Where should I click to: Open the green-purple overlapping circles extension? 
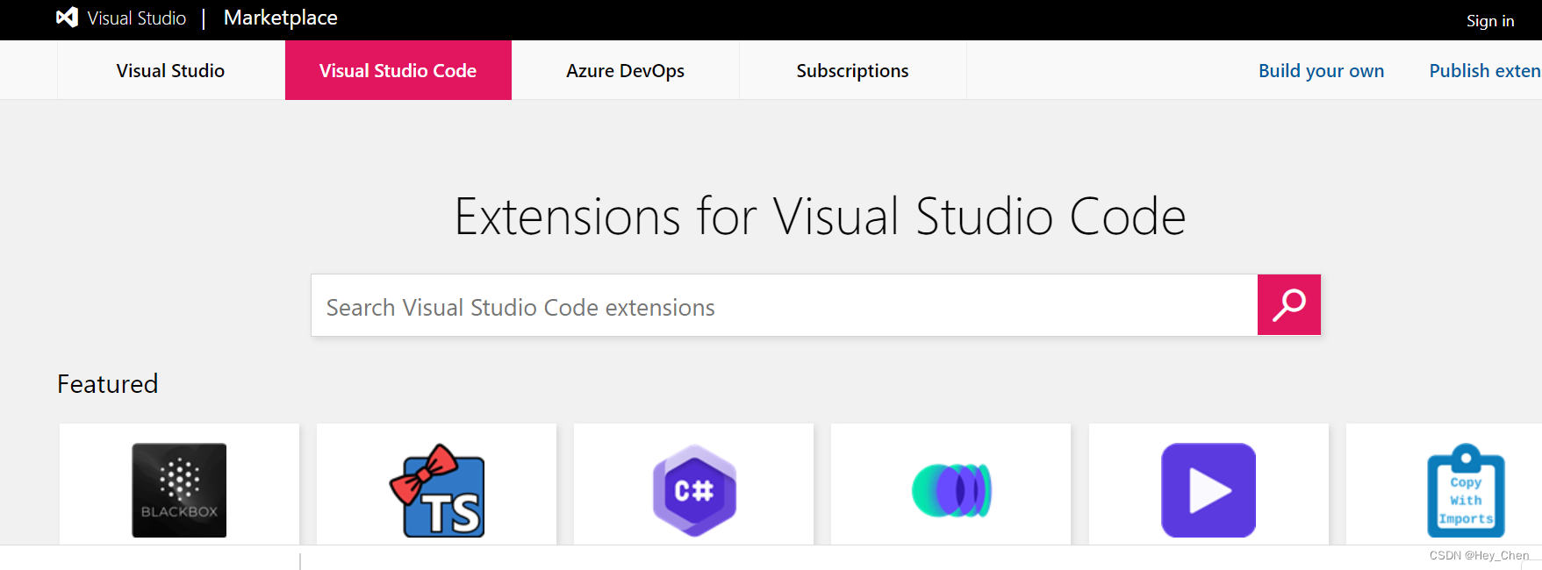tap(951, 490)
